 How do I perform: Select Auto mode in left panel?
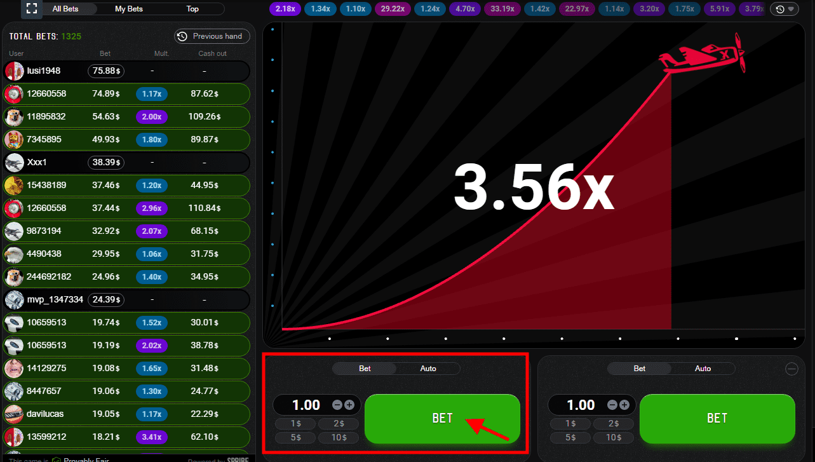coord(428,369)
